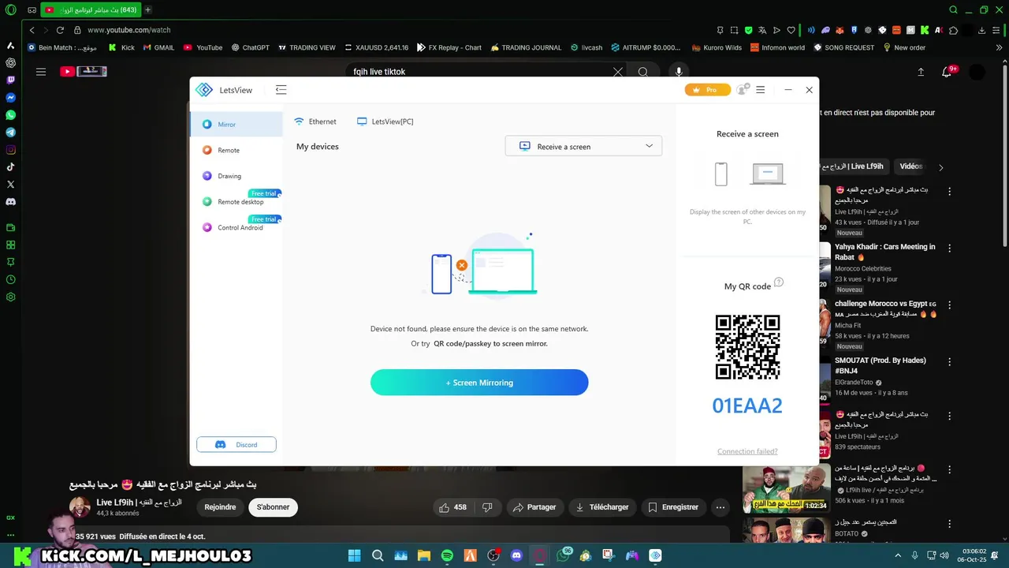Click the Connection failed? link

tap(747, 451)
